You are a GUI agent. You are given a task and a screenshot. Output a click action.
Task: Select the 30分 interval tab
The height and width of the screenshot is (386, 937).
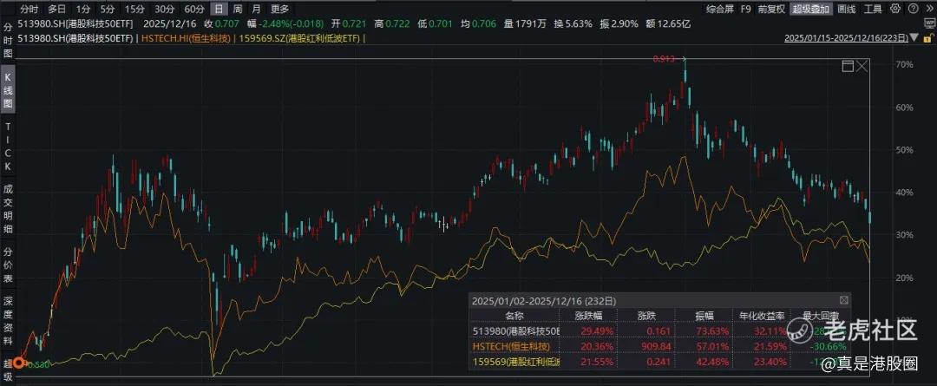(164, 9)
